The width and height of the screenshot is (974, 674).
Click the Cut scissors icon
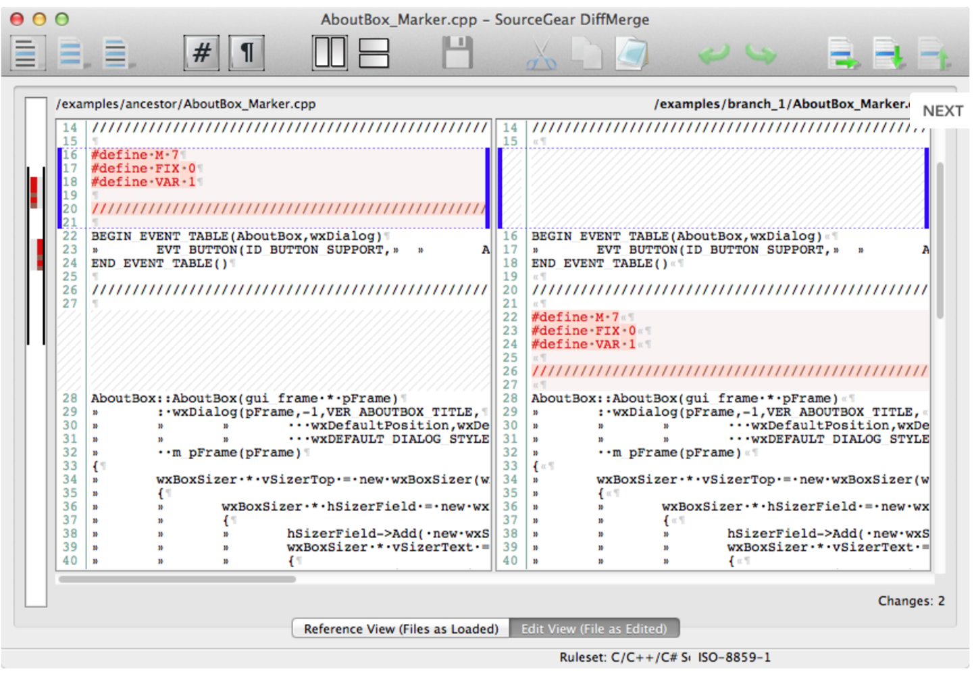[x=541, y=54]
